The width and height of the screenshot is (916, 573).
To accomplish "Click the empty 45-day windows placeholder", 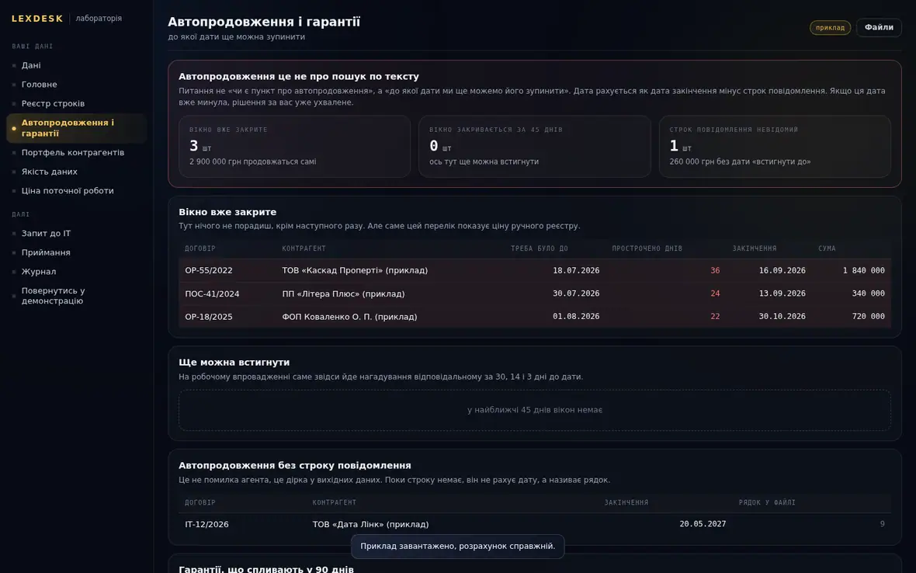I will tap(535, 410).
